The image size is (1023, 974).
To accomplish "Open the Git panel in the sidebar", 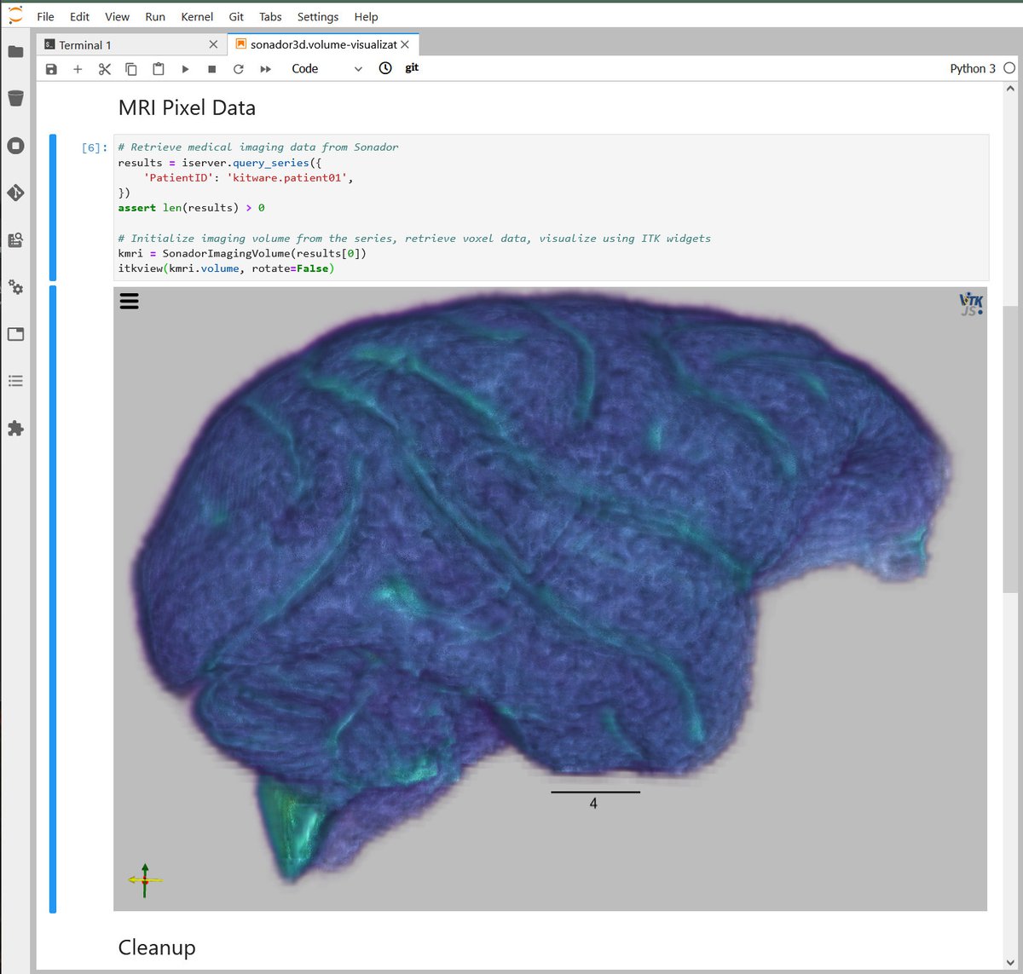I will coord(15,193).
